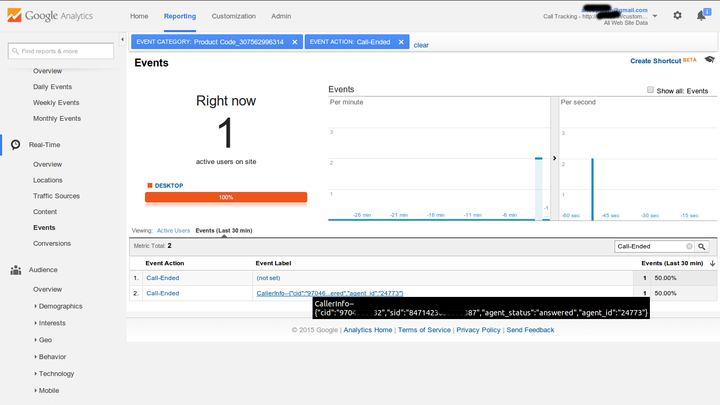Image resolution: width=720 pixels, height=405 pixels.
Task: Open Weekly Events report
Action: tap(56, 103)
